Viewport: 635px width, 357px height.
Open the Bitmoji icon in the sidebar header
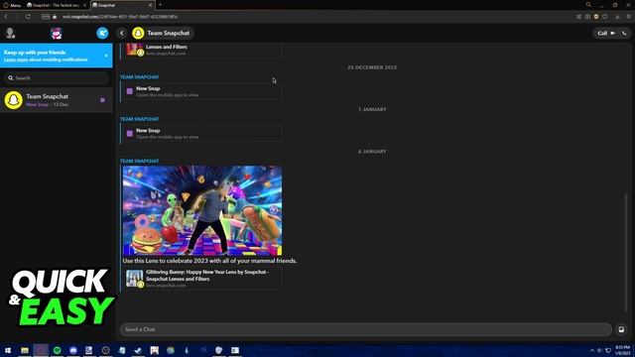tap(57, 33)
